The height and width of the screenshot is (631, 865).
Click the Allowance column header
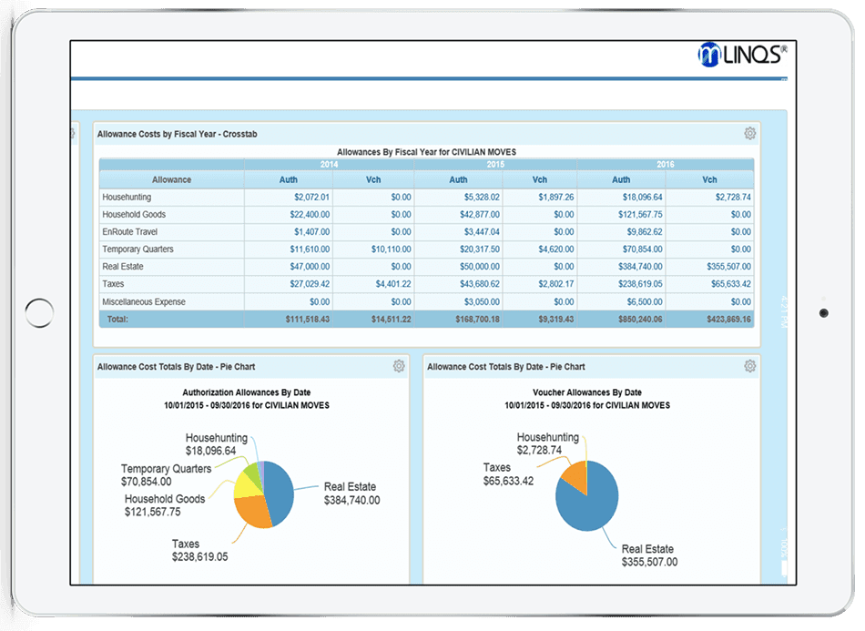point(171,180)
